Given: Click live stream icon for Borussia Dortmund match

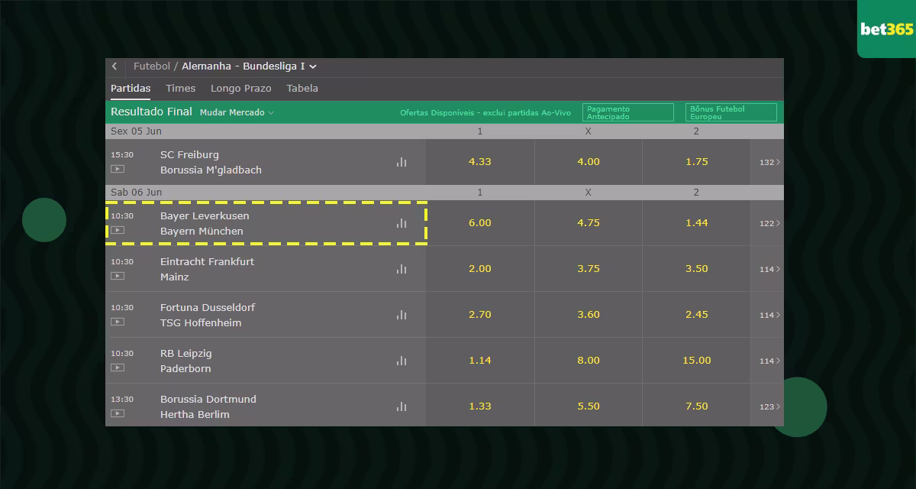Looking at the screenshot, I should [118, 413].
